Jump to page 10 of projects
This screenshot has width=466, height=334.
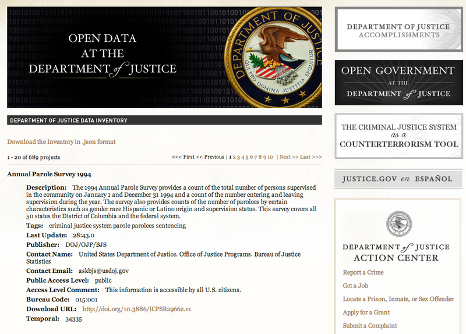coord(271,157)
